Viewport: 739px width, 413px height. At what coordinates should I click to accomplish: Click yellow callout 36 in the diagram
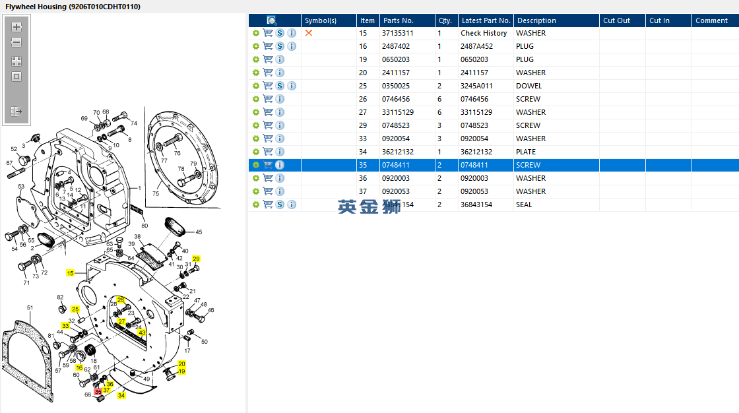tap(110, 384)
